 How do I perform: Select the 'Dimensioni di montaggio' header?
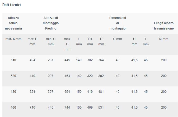coord(118,23)
